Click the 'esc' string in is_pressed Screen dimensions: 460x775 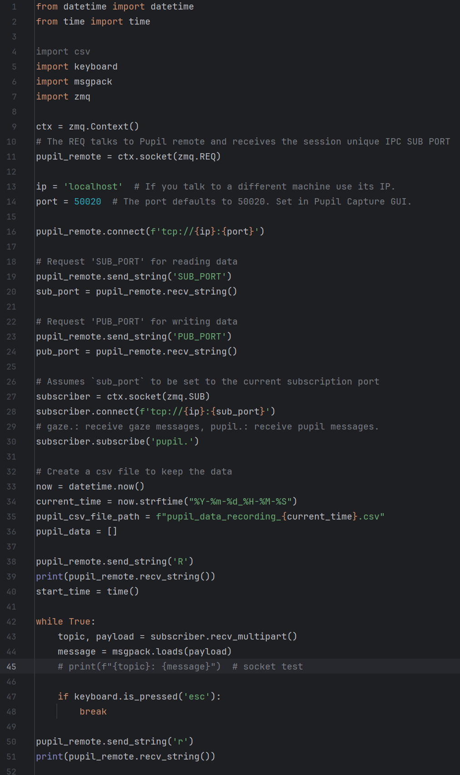coord(197,696)
